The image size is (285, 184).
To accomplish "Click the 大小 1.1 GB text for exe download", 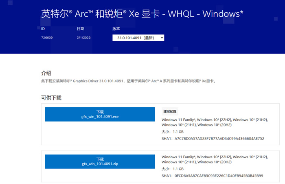I will [x=173, y=132].
